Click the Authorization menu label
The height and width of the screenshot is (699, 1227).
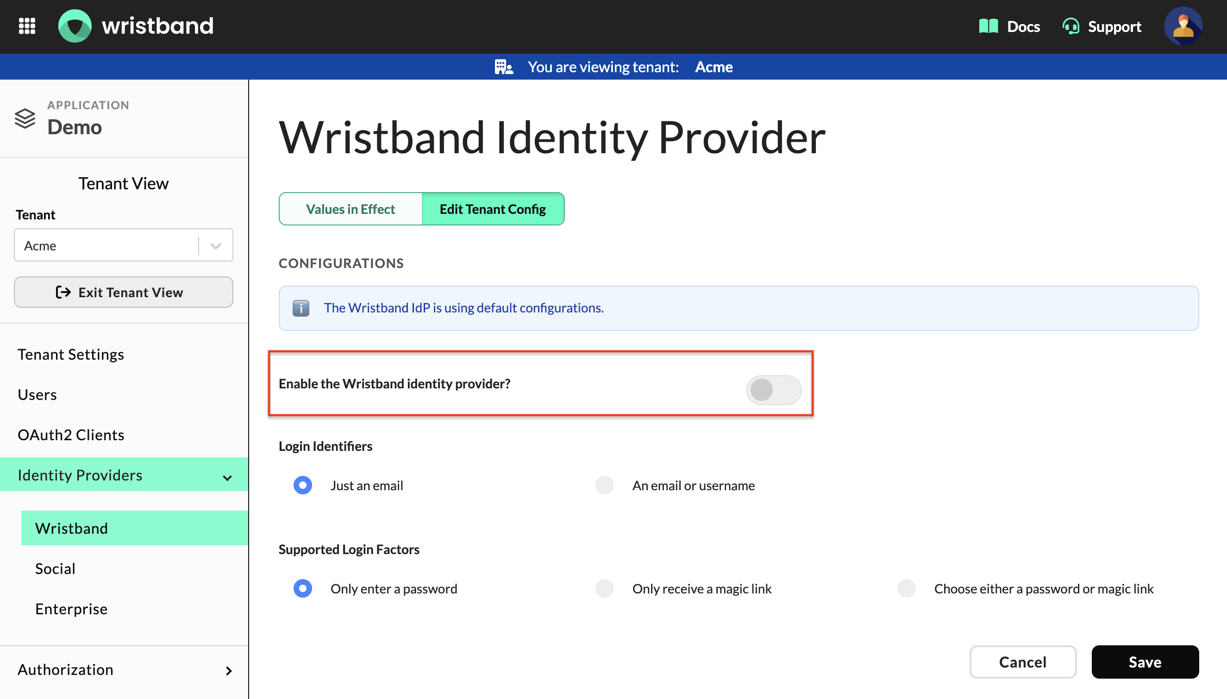click(x=65, y=669)
